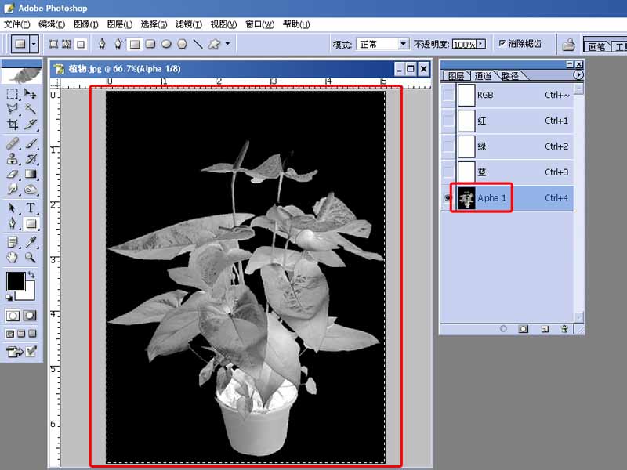Show the RGB channel visibility box
The height and width of the screenshot is (470, 627).
tap(448, 95)
